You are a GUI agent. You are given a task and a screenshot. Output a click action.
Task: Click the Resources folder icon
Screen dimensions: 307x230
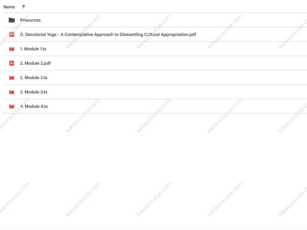[12, 20]
